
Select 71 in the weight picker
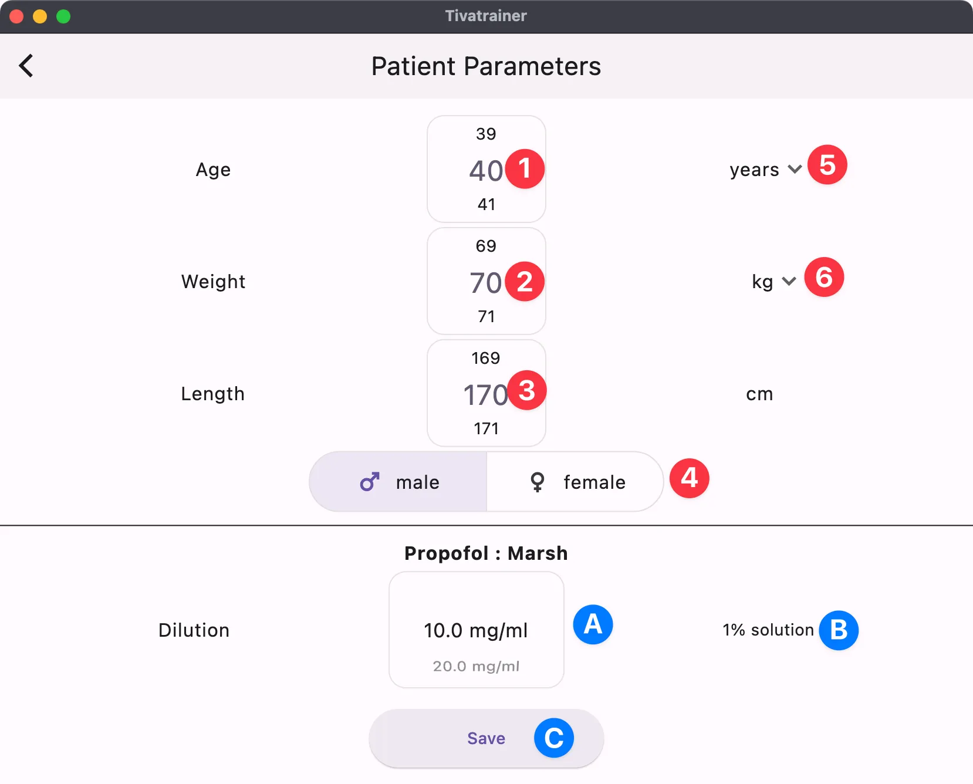[x=485, y=316]
